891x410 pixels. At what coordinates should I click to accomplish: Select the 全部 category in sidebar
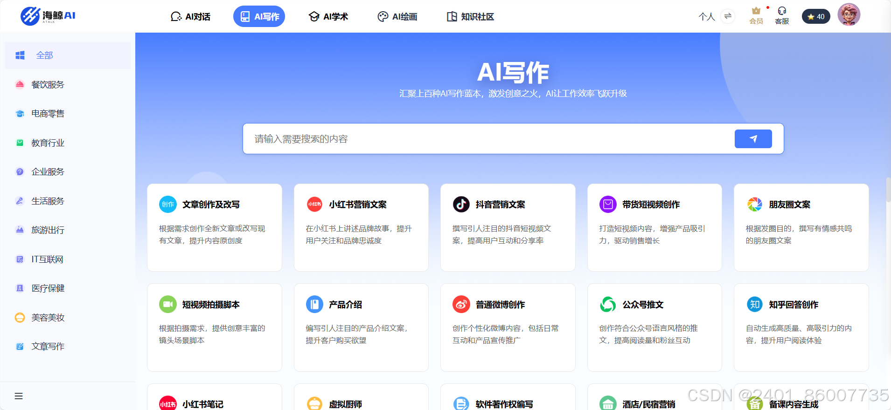(68, 55)
